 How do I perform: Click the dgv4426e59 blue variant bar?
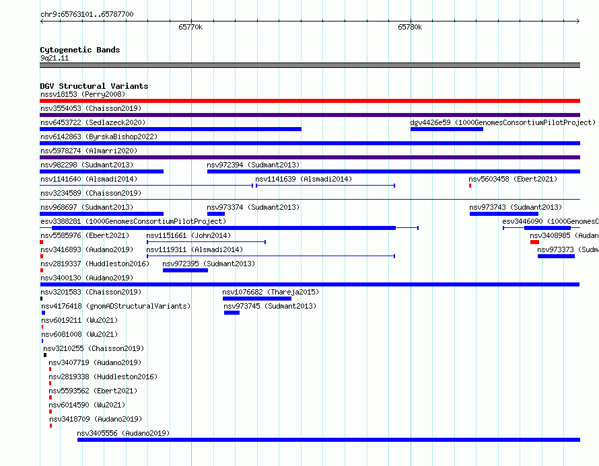[x=447, y=129]
